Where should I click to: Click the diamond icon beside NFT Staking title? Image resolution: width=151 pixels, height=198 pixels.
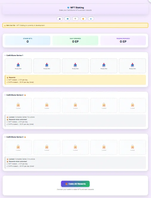point(68,8)
